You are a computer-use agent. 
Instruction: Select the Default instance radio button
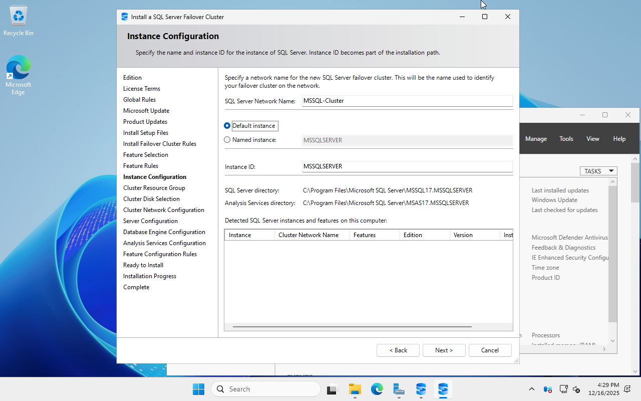pyautogui.click(x=227, y=125)
